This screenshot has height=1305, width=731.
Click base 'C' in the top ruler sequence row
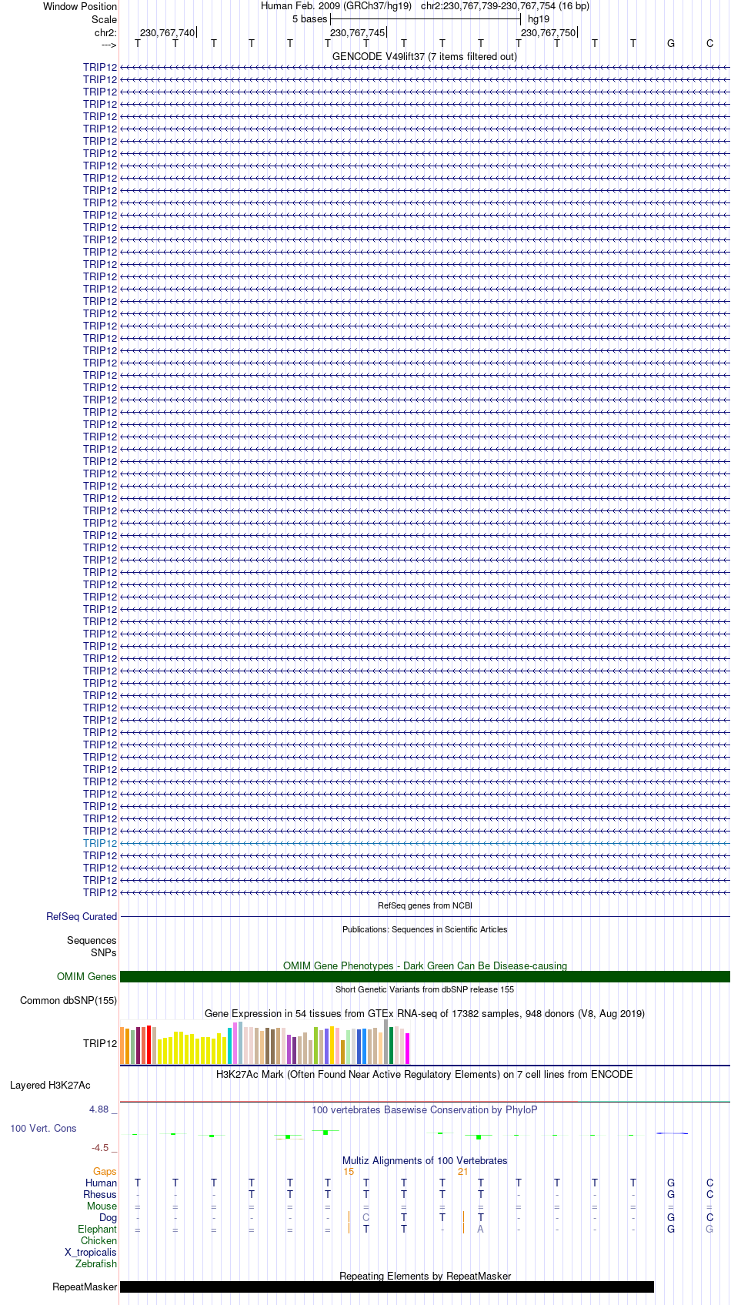(x=709, y=43)
